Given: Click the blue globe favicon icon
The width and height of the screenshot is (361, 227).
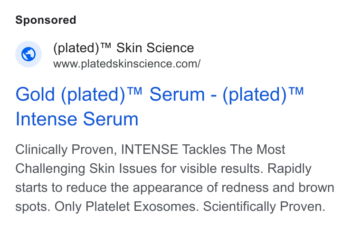Looking at the screenshot, I should click(28, 54).
